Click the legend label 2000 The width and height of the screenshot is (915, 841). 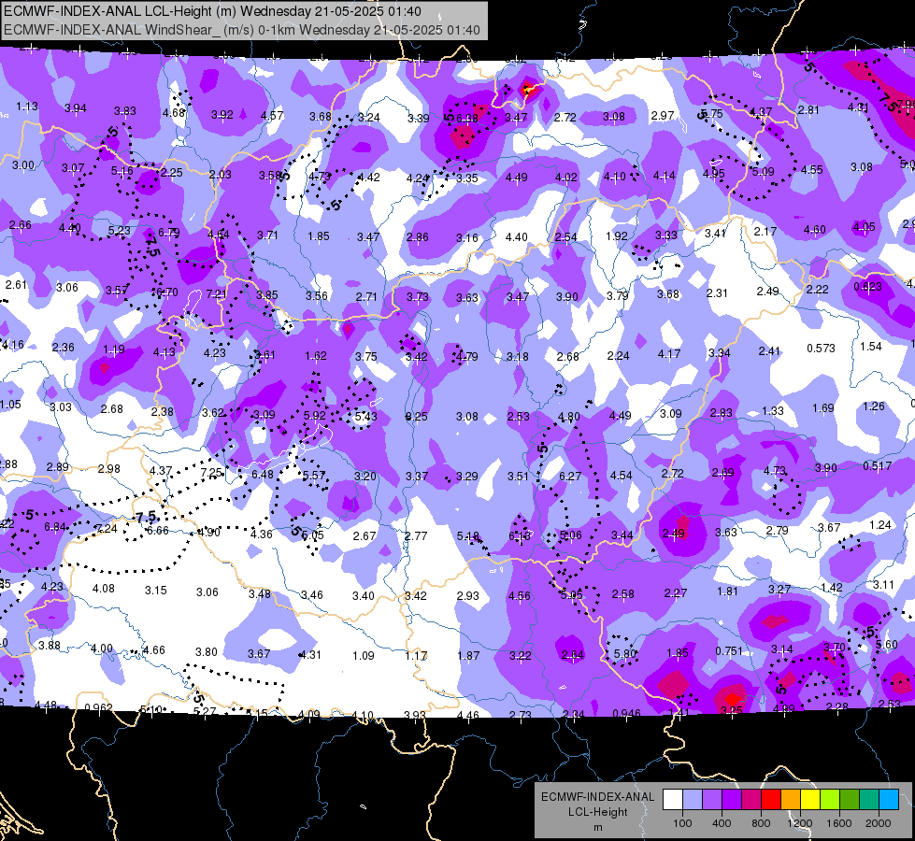[879, 823]
